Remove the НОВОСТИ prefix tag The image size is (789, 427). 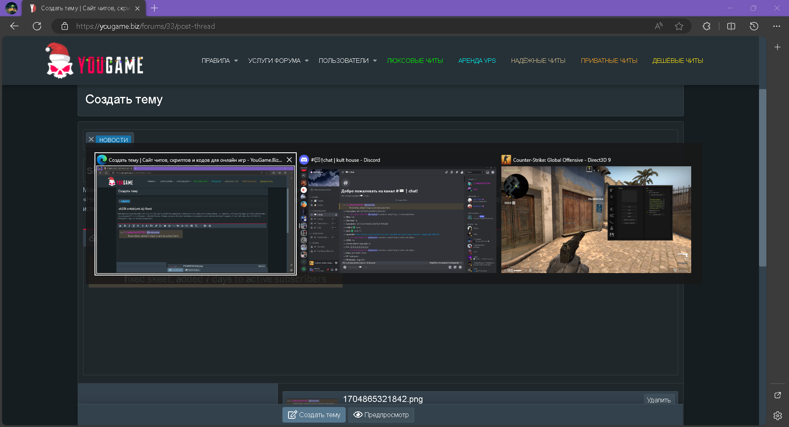(x=91, y=140)
